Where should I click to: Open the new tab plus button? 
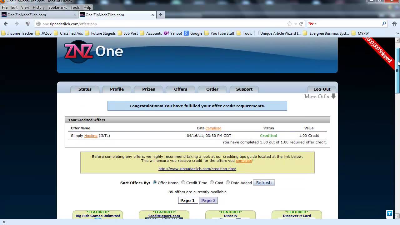click(x=161, y=15)
